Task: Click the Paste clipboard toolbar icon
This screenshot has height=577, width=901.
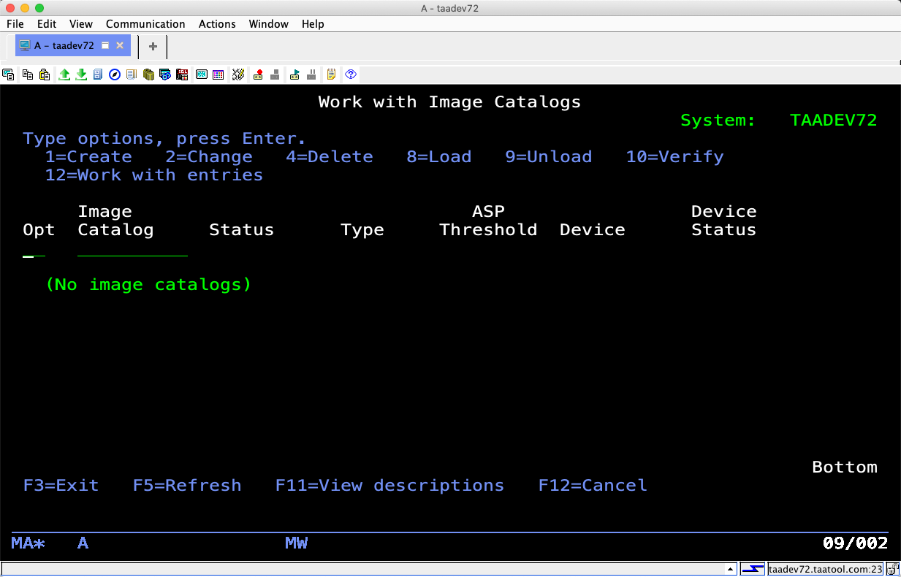Action: click(x=45, y=74)
